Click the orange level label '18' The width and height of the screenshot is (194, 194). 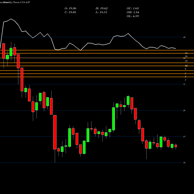(x=186, y=53)
